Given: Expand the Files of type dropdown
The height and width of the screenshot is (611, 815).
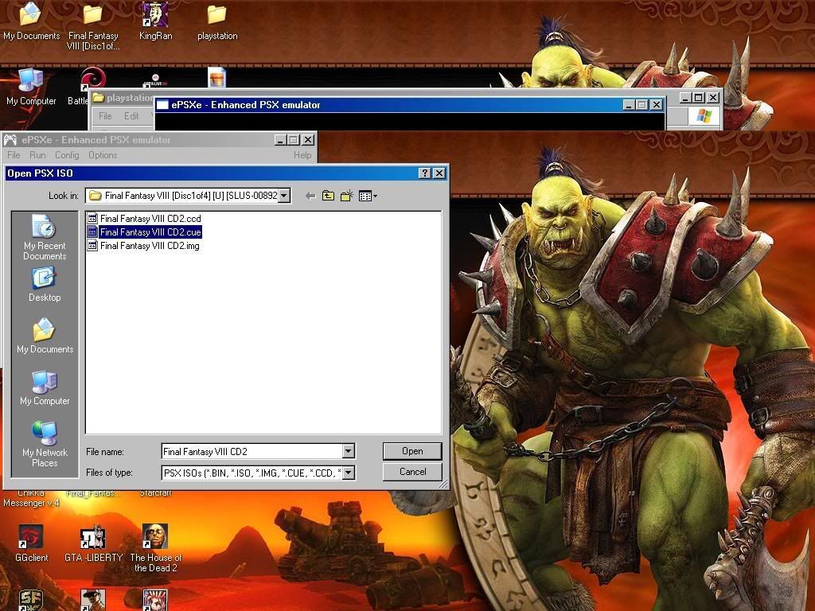Looking at the screenshot, I should coord(348,473).
